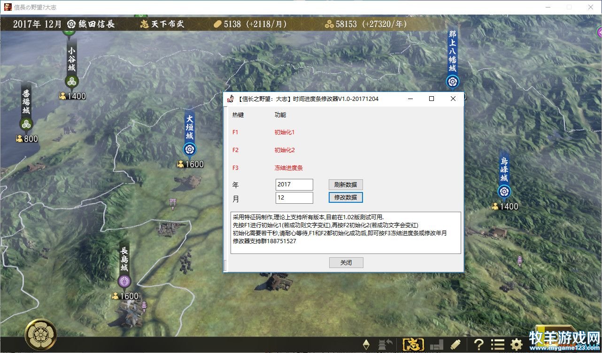
Task: Click the 天下布武 ambition label
Action: click(x=168, y=24)
